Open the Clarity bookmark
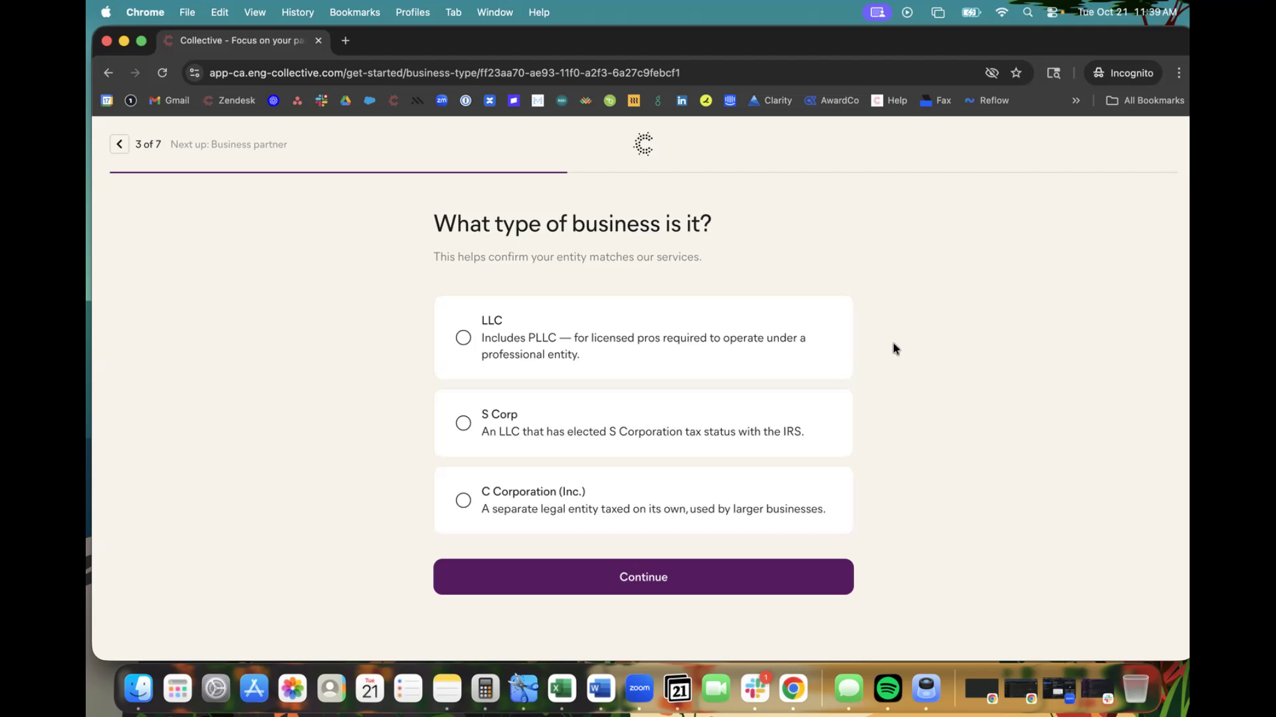The height and width of the screenshot is (717, 1276). click(x=770, y=101)
